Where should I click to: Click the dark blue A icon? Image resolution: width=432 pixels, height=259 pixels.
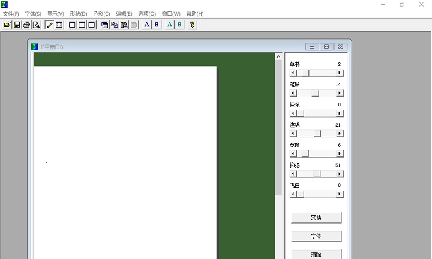147,25
